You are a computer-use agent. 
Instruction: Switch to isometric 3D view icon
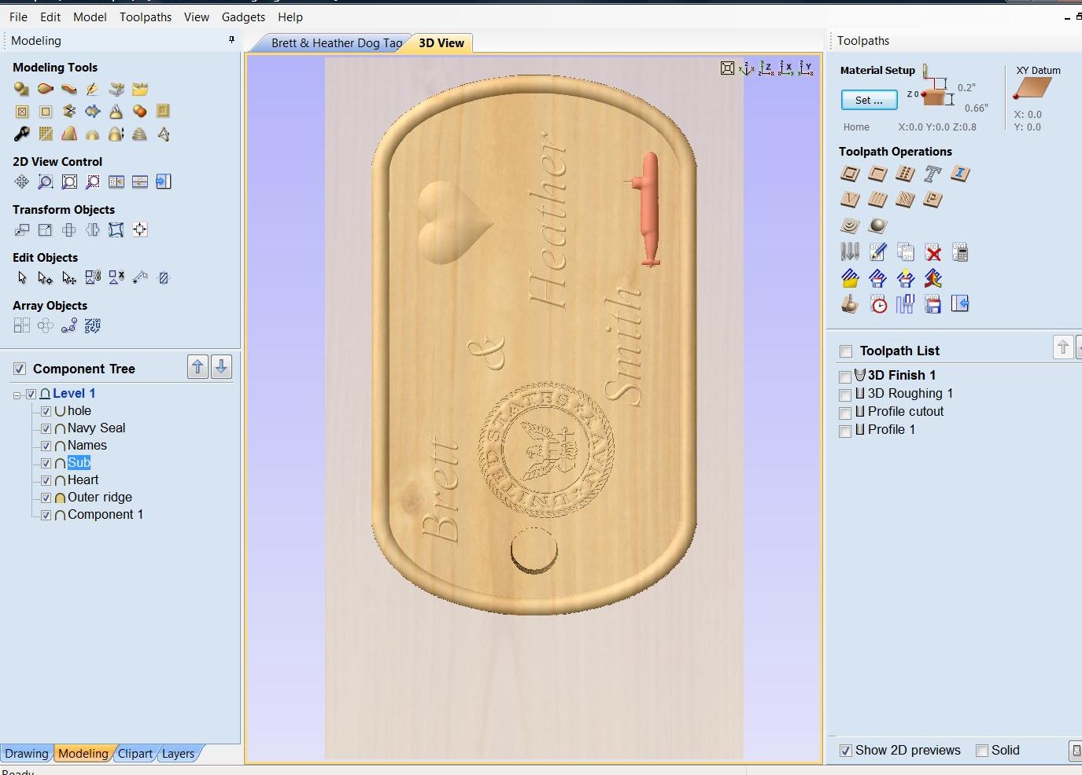click(x=747, y=68)
